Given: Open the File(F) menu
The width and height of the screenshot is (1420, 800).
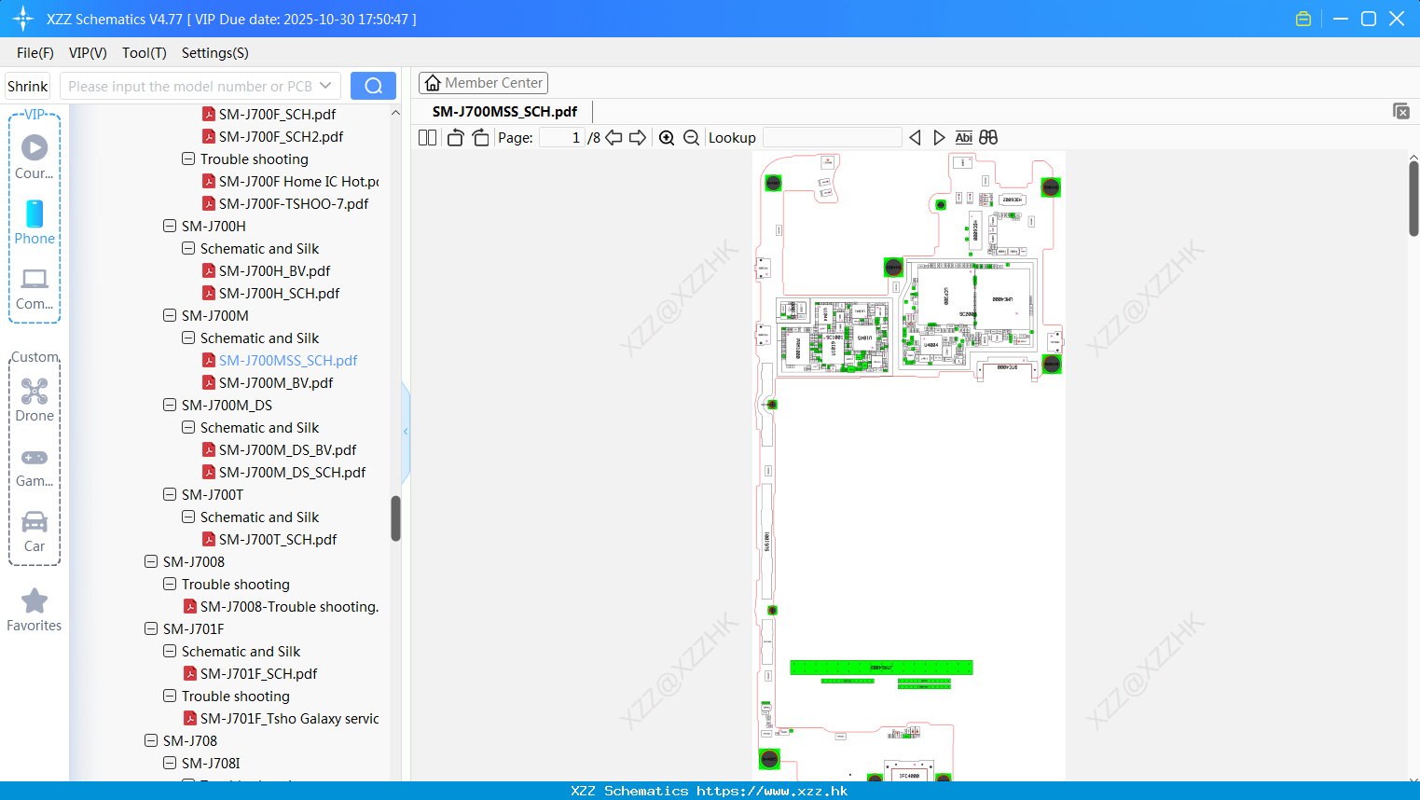Looking at the screenshot, I should [x=35, y=53].
